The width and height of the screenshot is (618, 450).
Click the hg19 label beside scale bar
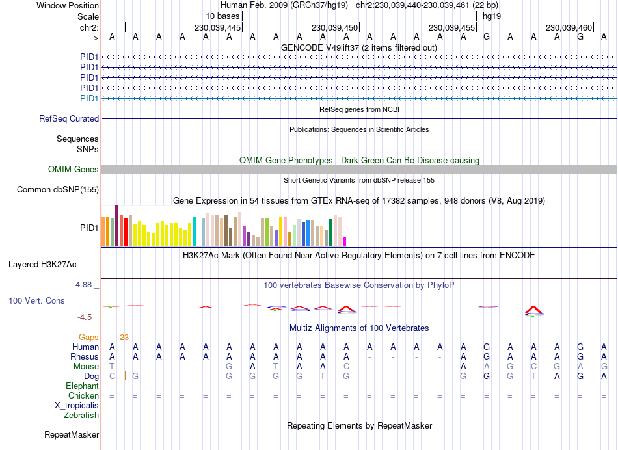pos(492,16)
